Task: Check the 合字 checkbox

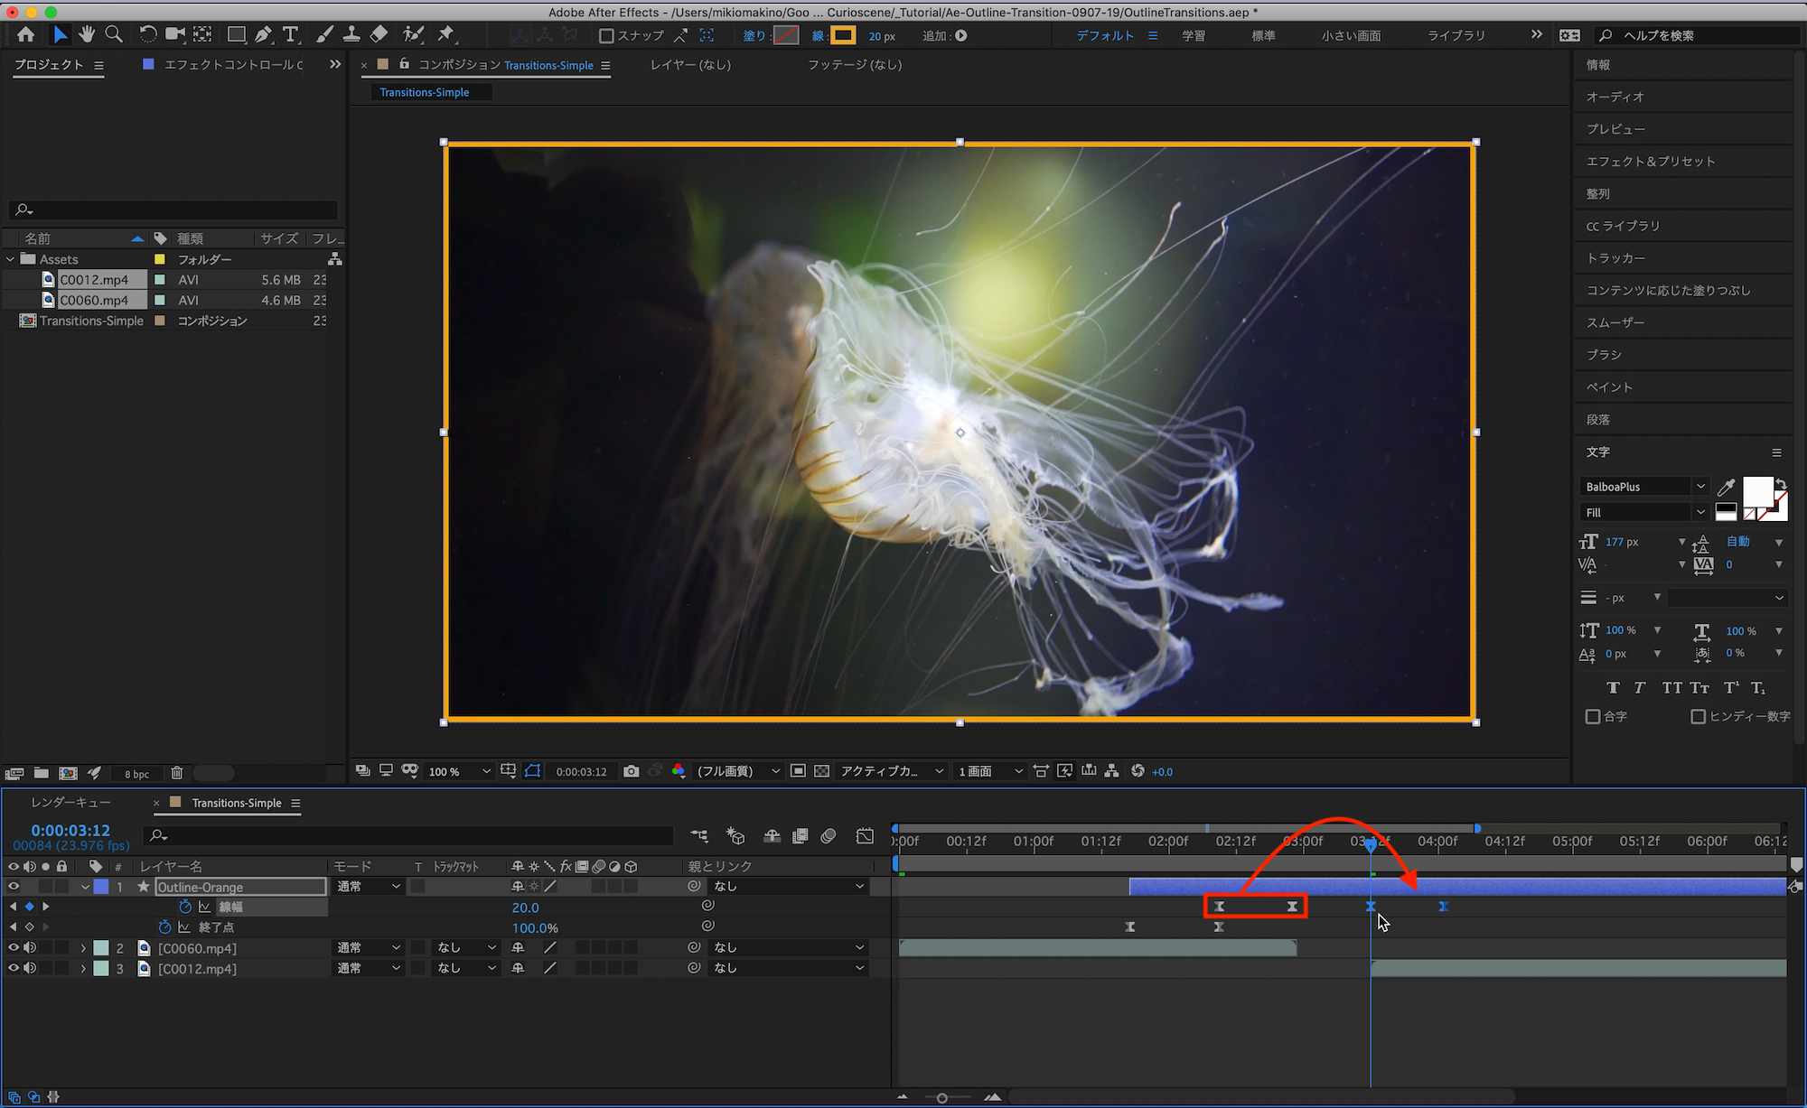Action: (x=1593, y=716)
